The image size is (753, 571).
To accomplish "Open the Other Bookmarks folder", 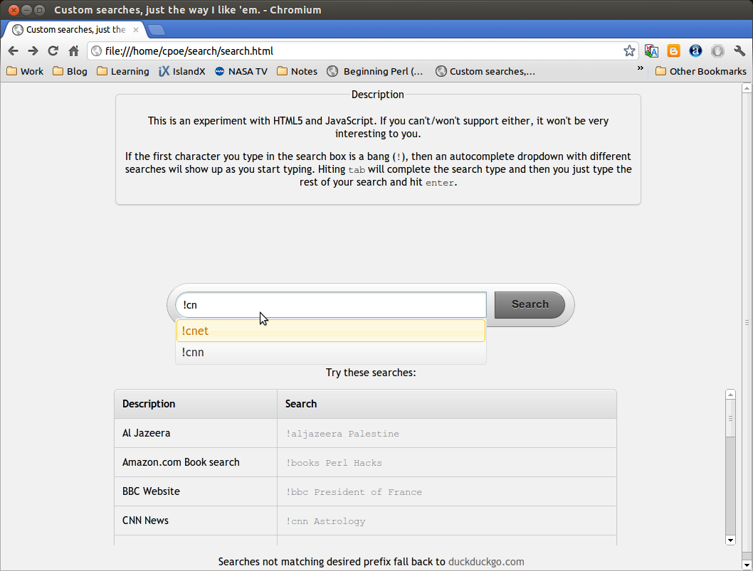I will (x=700, y=71).
